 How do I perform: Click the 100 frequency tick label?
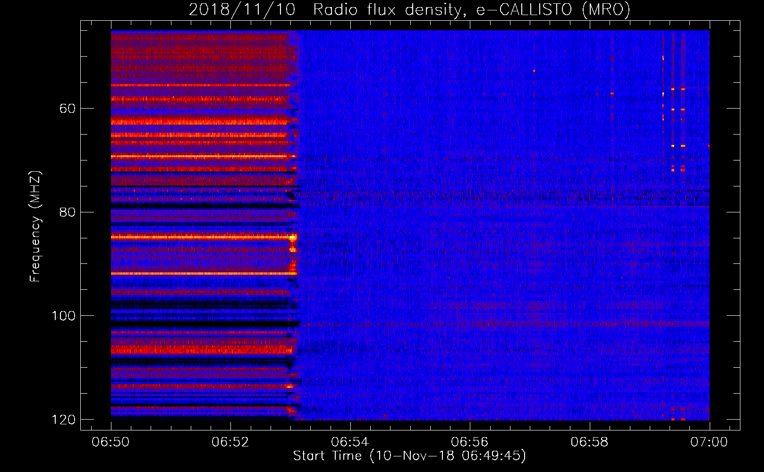click(63, 316)
